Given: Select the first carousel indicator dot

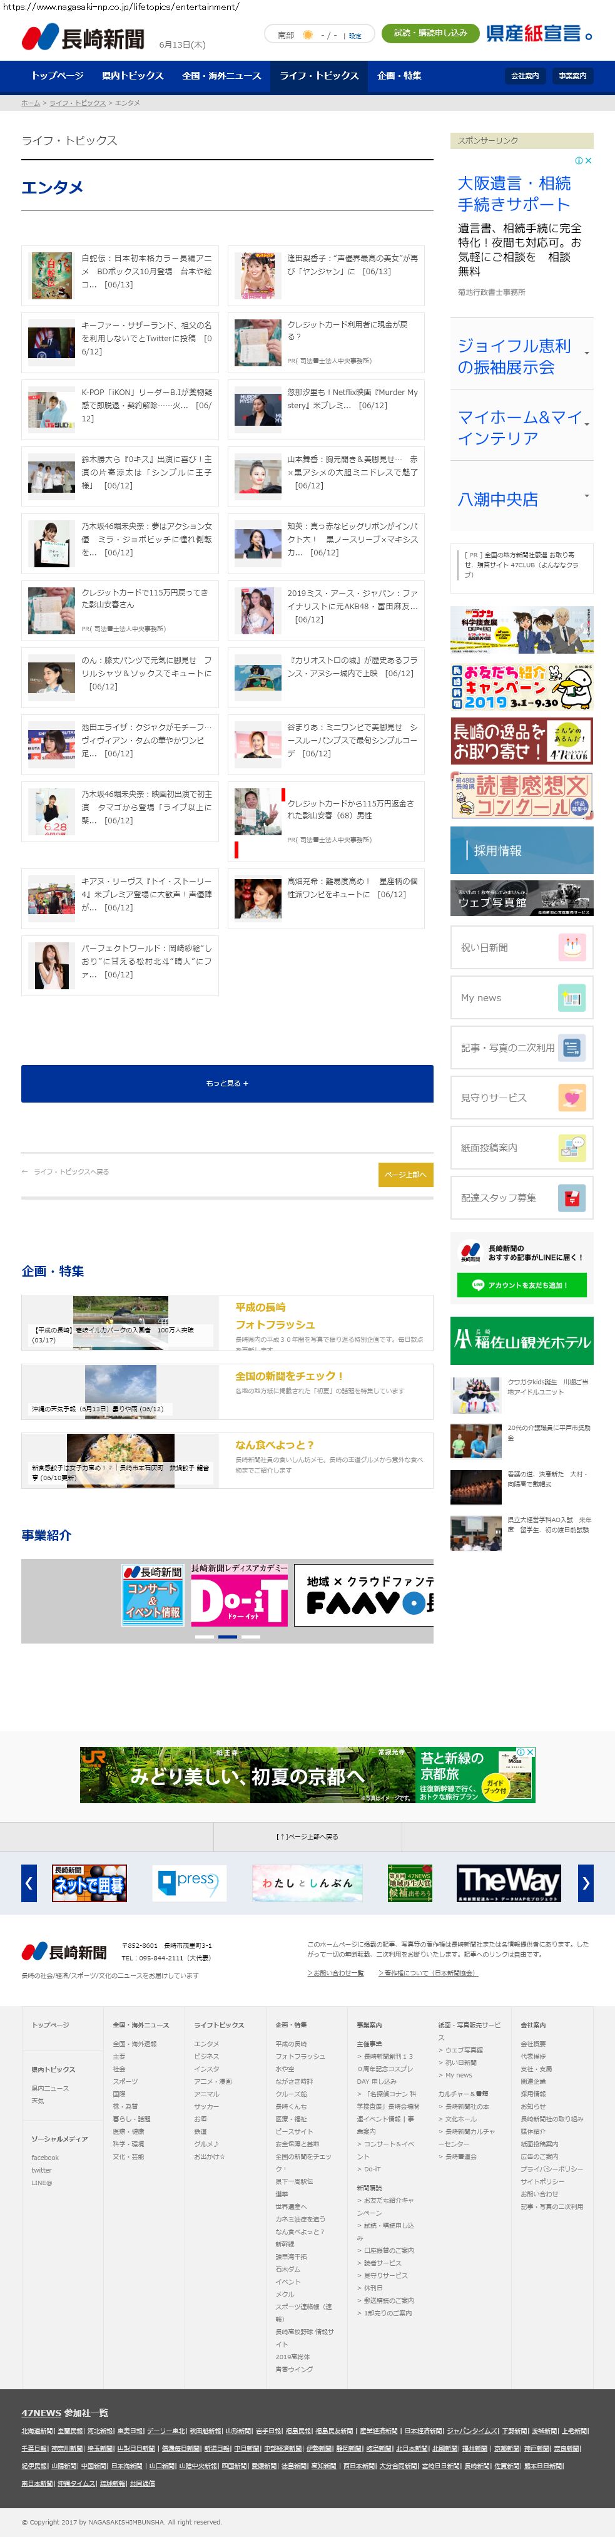Looking at the screenshot, I should pyautogui.click(x=204, y=1636).
